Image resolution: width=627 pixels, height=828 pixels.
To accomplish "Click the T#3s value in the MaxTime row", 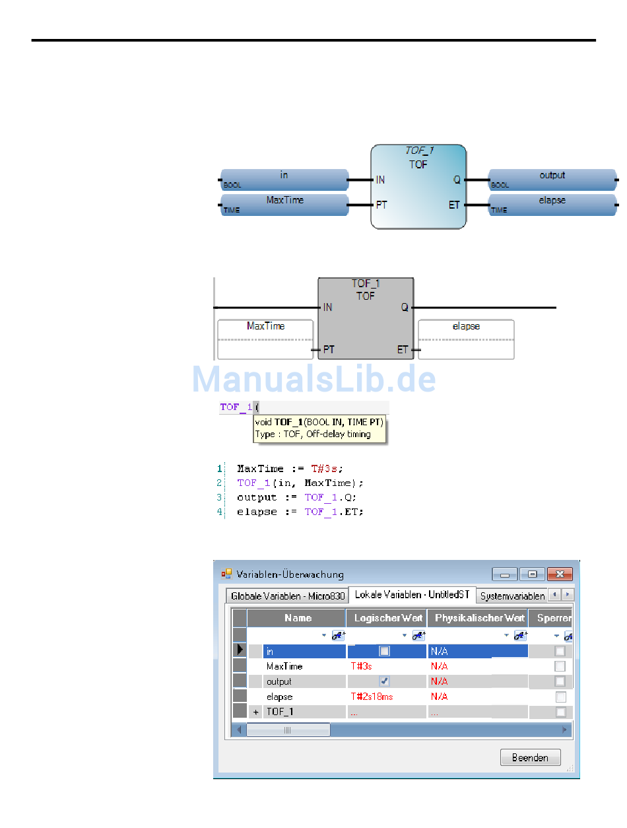I will 361,666.
